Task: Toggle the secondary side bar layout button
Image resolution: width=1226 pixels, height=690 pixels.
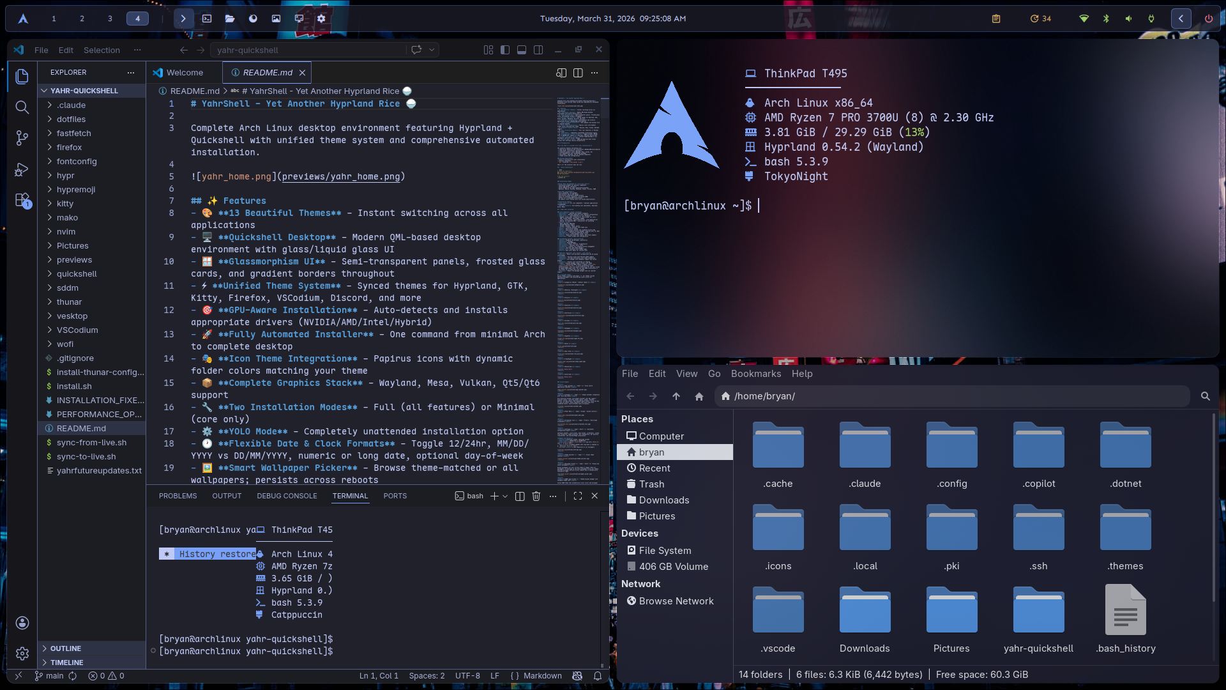Action: (x=538, y=50)
